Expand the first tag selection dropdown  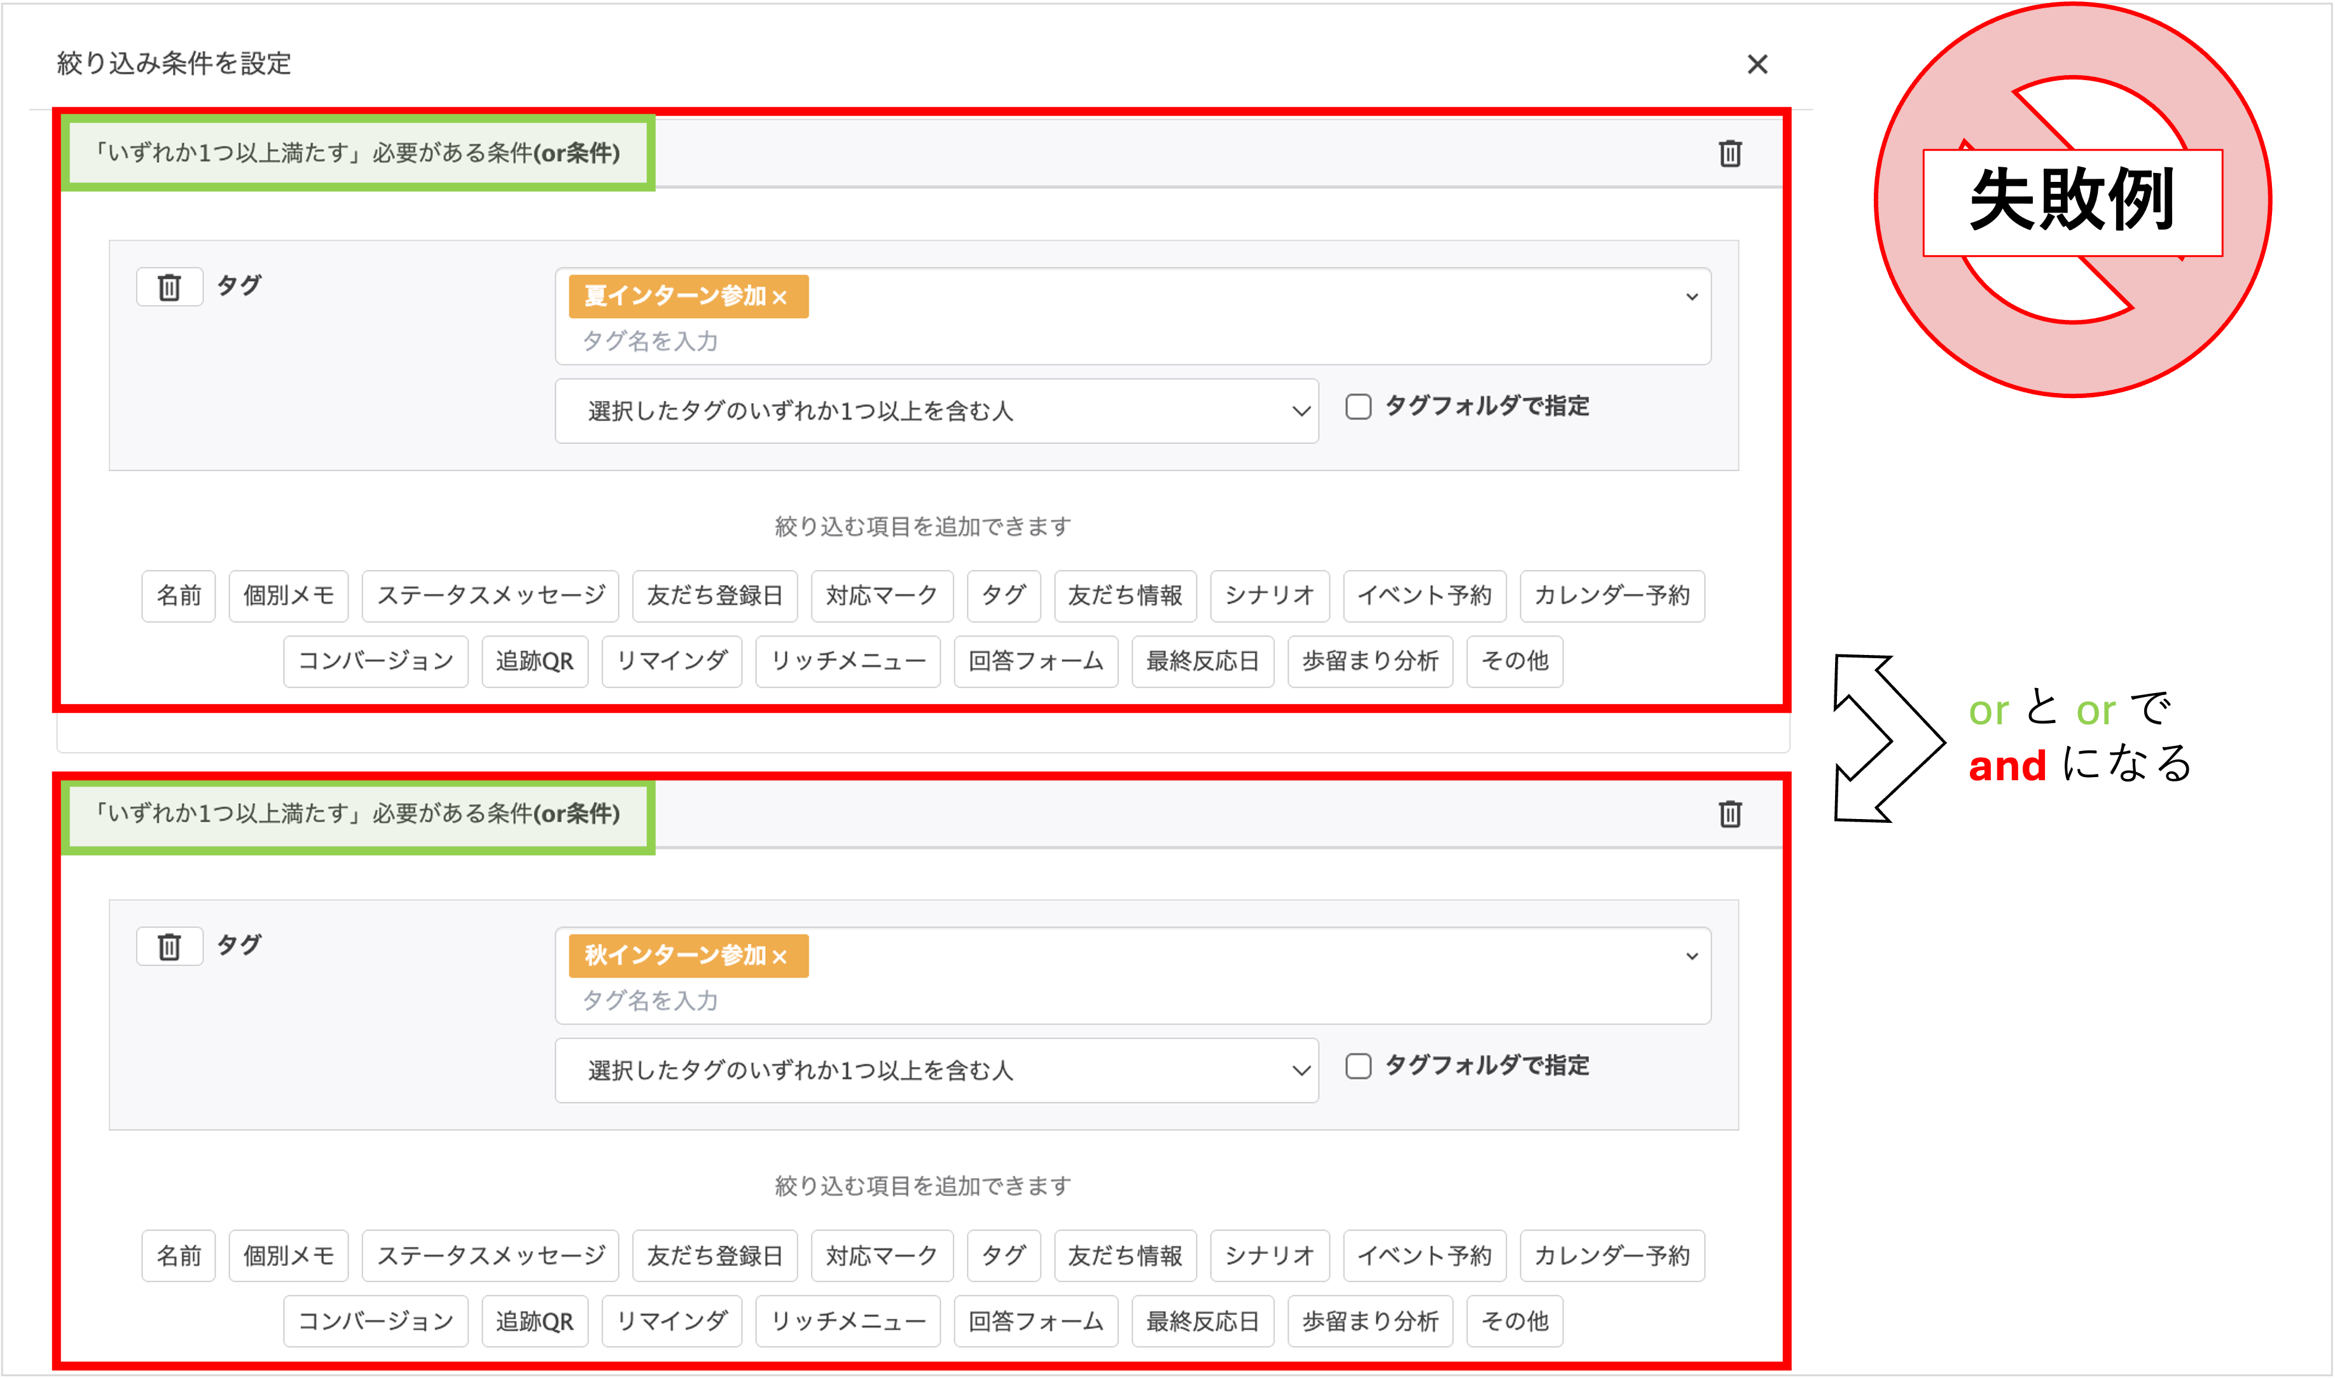pyautogui.click(x=1691, y=298)
